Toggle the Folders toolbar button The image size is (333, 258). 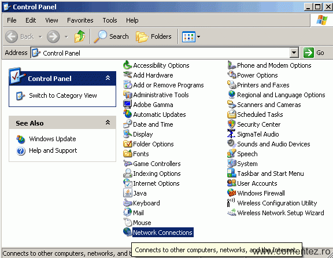point(154,36)
